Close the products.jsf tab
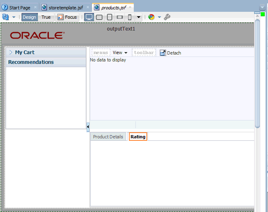Screen dimensions: 268x212 (130, 7)
